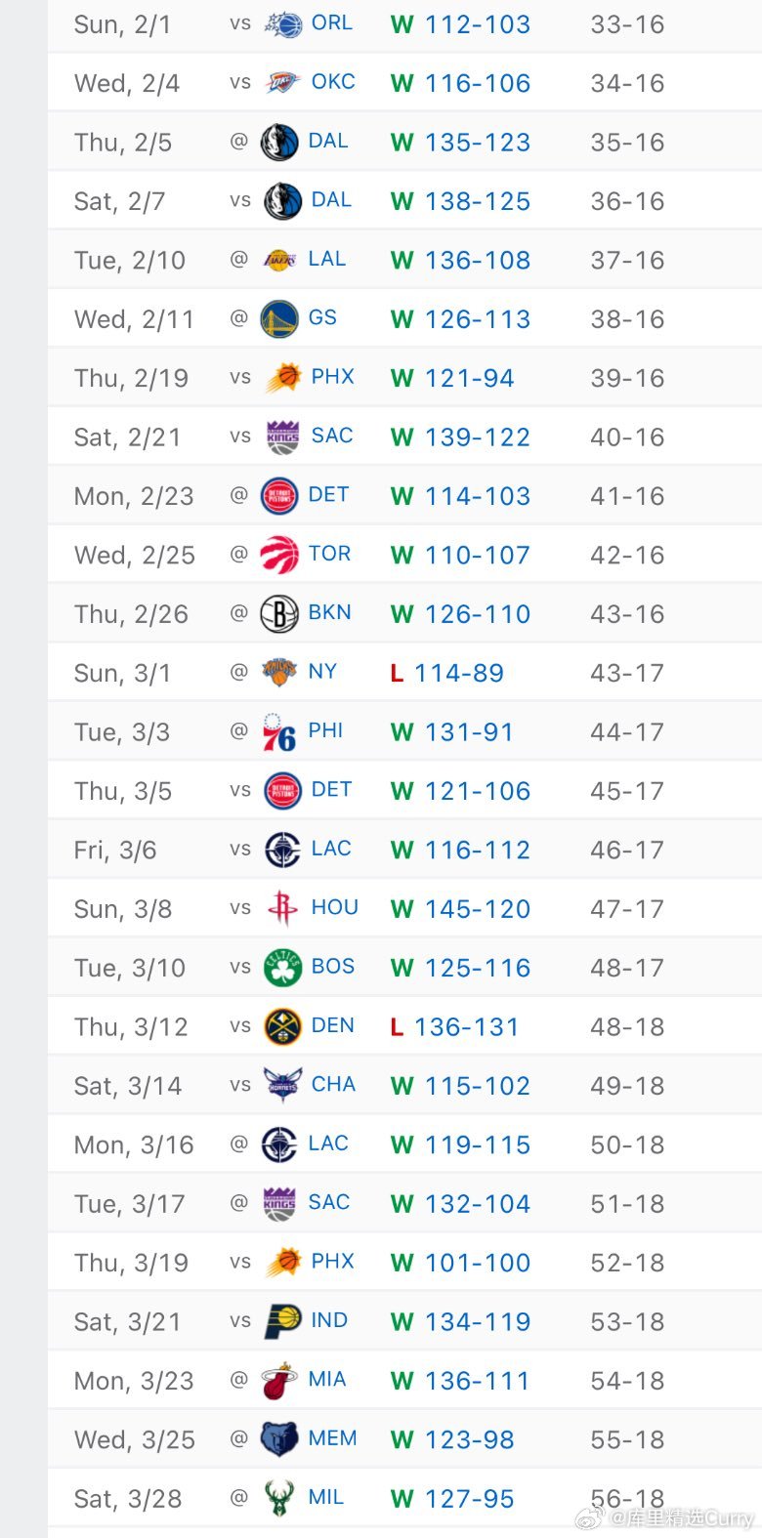The image size is (762, 1538).
Task: Open the W 145-120 game recap
Action: [460, 909]
